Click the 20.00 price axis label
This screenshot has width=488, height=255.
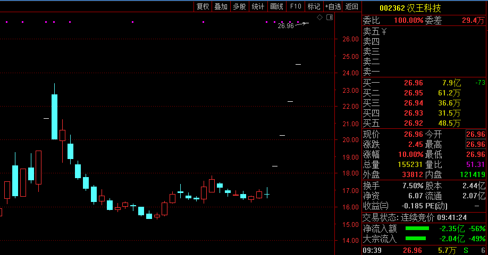pyautogui.click(x=350, y=140)
